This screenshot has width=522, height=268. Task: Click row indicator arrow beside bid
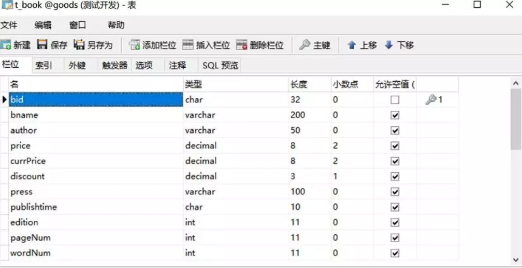[x=4, y=99]
